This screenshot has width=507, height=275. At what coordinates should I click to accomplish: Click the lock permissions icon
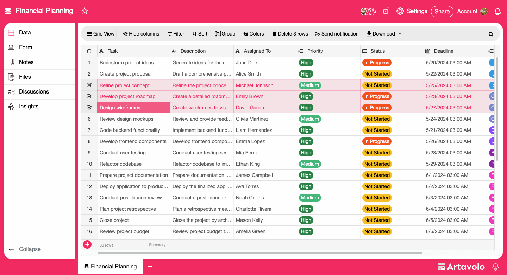[386, 11]
